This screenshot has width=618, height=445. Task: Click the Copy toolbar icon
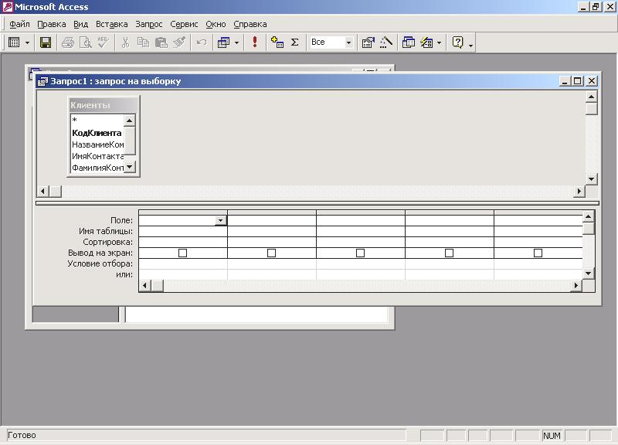pyautogui.click(x=143, y=42)
